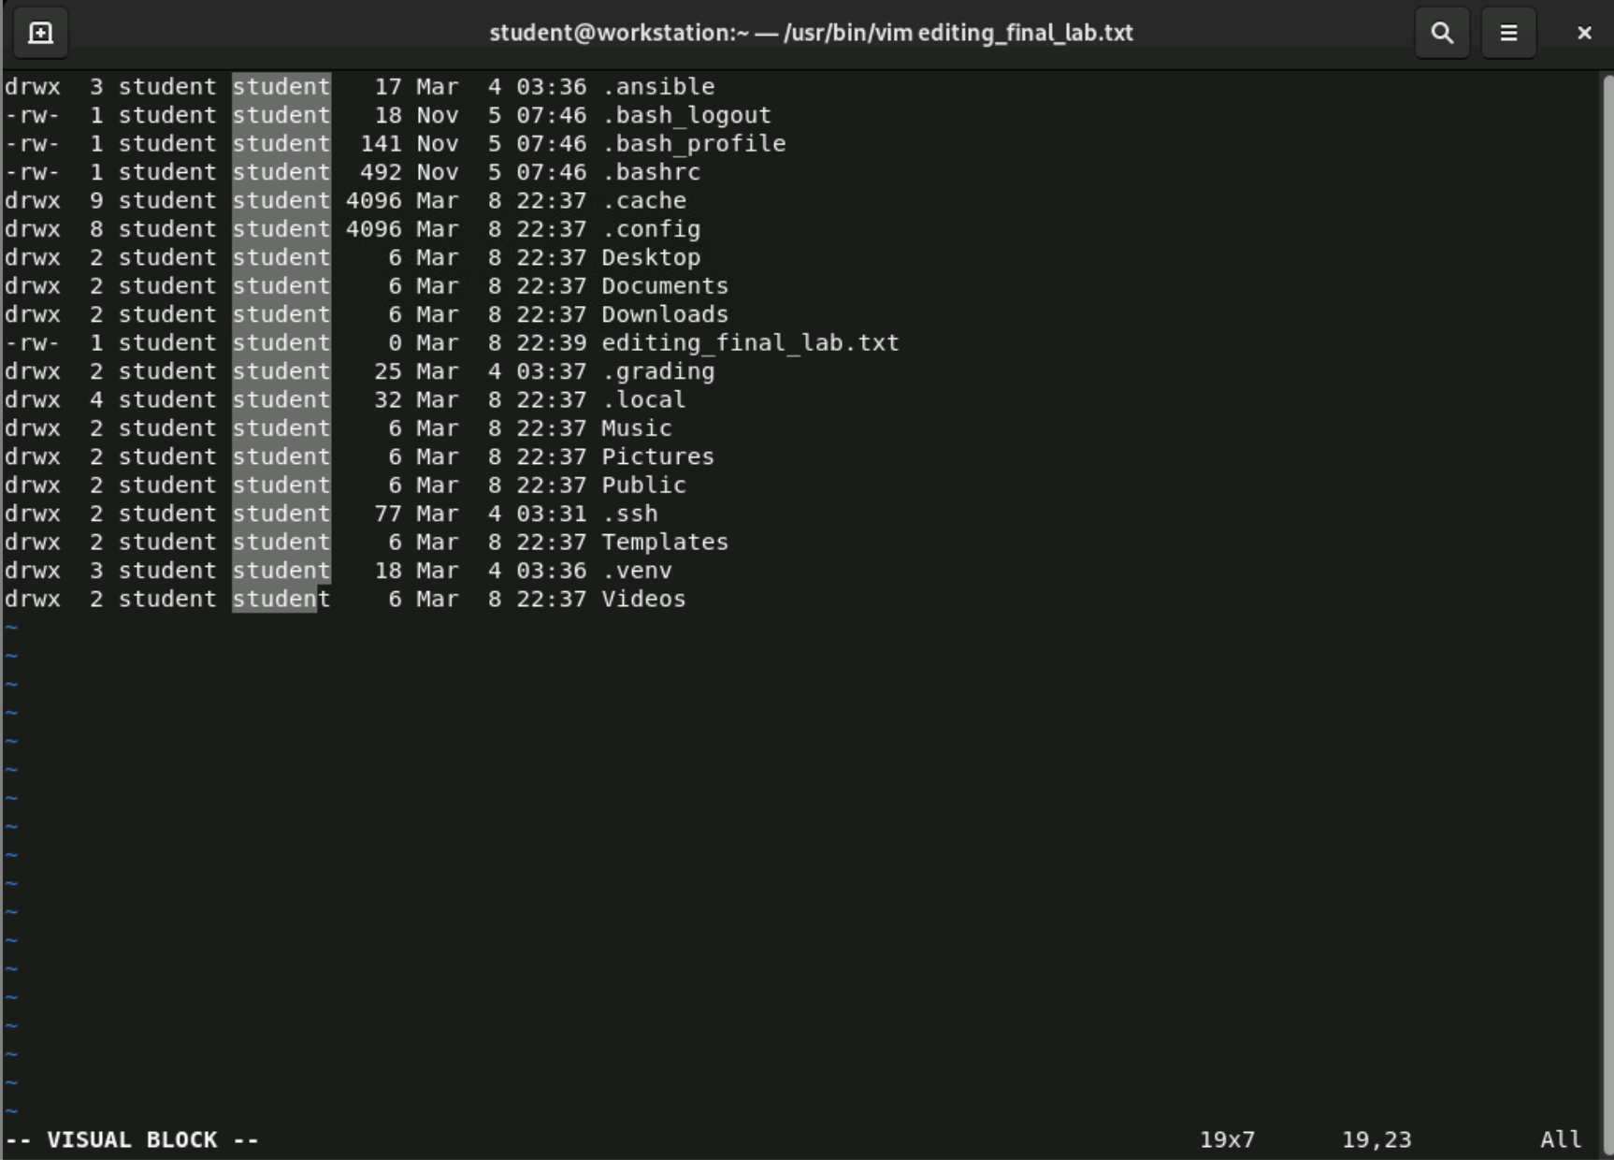Click the link count 9 on the .cache row
The height and width of the screenshot is (1160, 1614).
coord(96,201)
